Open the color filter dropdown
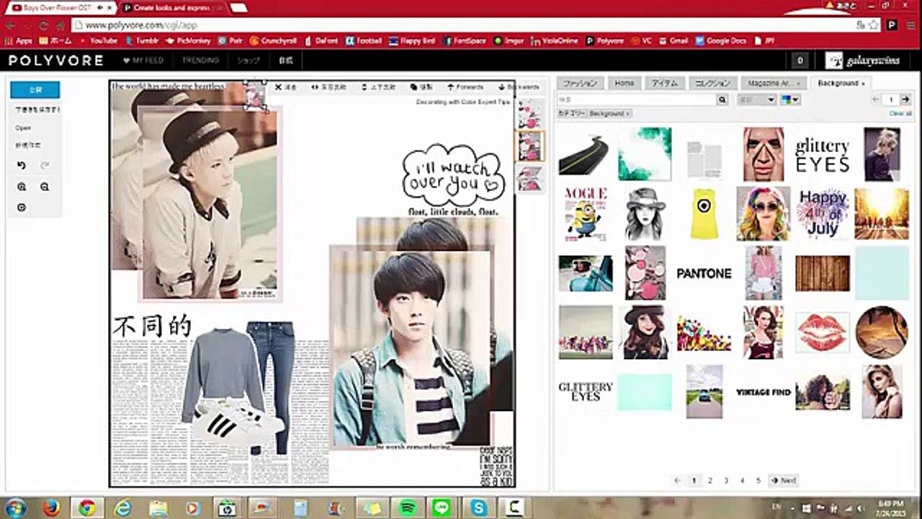This screenshot has width=922, height=519. 790,100
